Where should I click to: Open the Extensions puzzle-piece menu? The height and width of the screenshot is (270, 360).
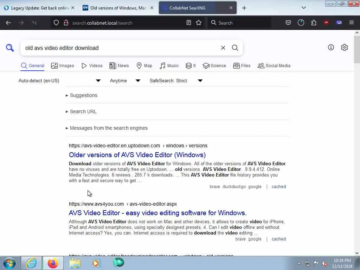(x=314, y=22)
